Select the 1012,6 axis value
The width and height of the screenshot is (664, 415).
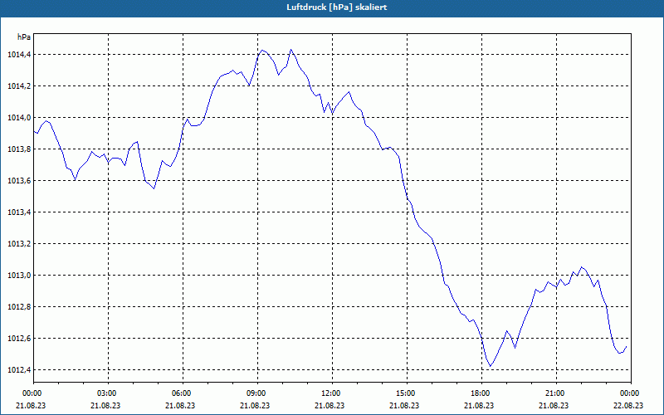click(19, 339)
